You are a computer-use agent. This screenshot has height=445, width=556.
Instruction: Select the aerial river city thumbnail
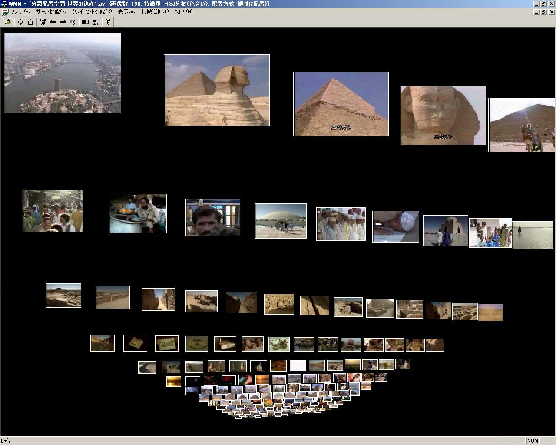tap(62, 73)
